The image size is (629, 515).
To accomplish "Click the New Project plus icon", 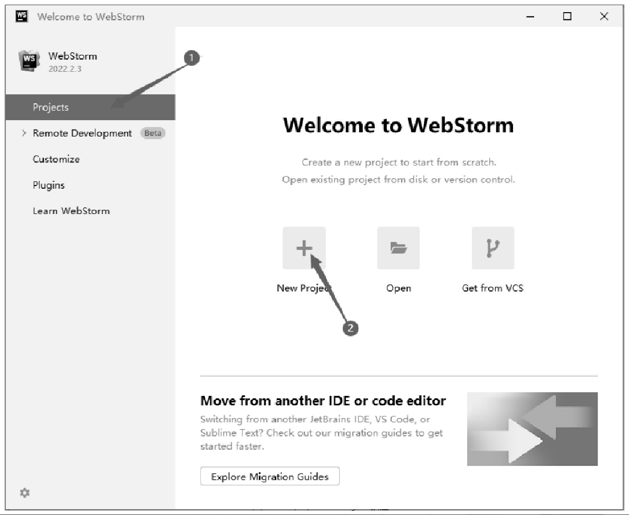I will point(304,248).
